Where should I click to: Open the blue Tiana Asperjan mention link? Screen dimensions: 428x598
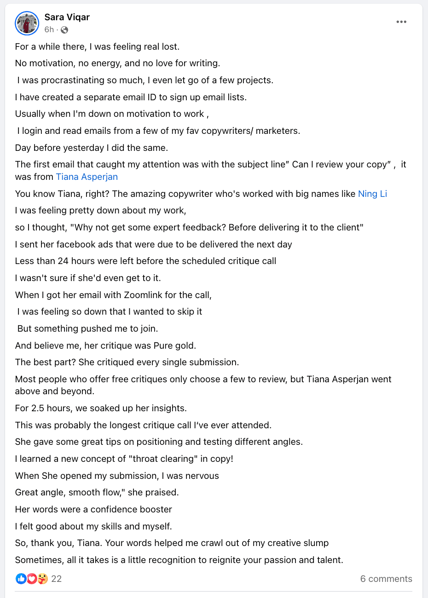click(x=87, y=177)
